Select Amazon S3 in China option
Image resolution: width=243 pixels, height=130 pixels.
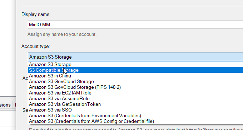(135, 76)
